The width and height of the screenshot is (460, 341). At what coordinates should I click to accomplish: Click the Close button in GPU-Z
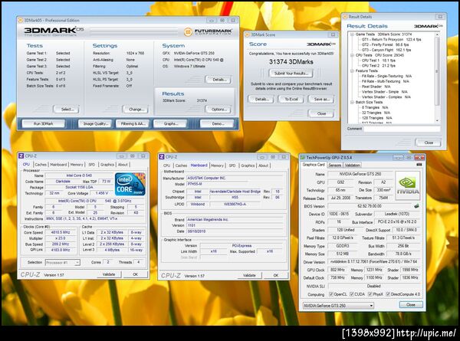(x=411, y=305)
